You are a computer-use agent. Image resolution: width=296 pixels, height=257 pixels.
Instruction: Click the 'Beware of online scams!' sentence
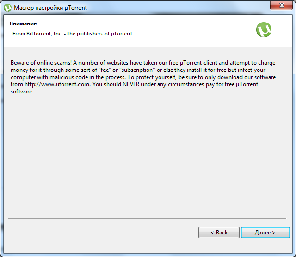(41, 63)
